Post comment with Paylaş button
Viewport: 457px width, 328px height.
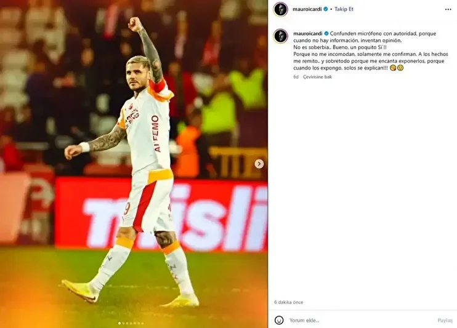pos(445,320)
